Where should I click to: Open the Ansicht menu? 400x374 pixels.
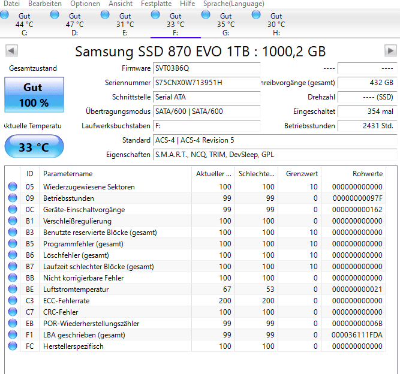click(x=121, y=4)
